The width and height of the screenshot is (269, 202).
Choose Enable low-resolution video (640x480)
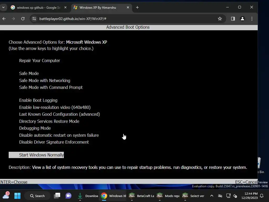click(x=55, y=107)
